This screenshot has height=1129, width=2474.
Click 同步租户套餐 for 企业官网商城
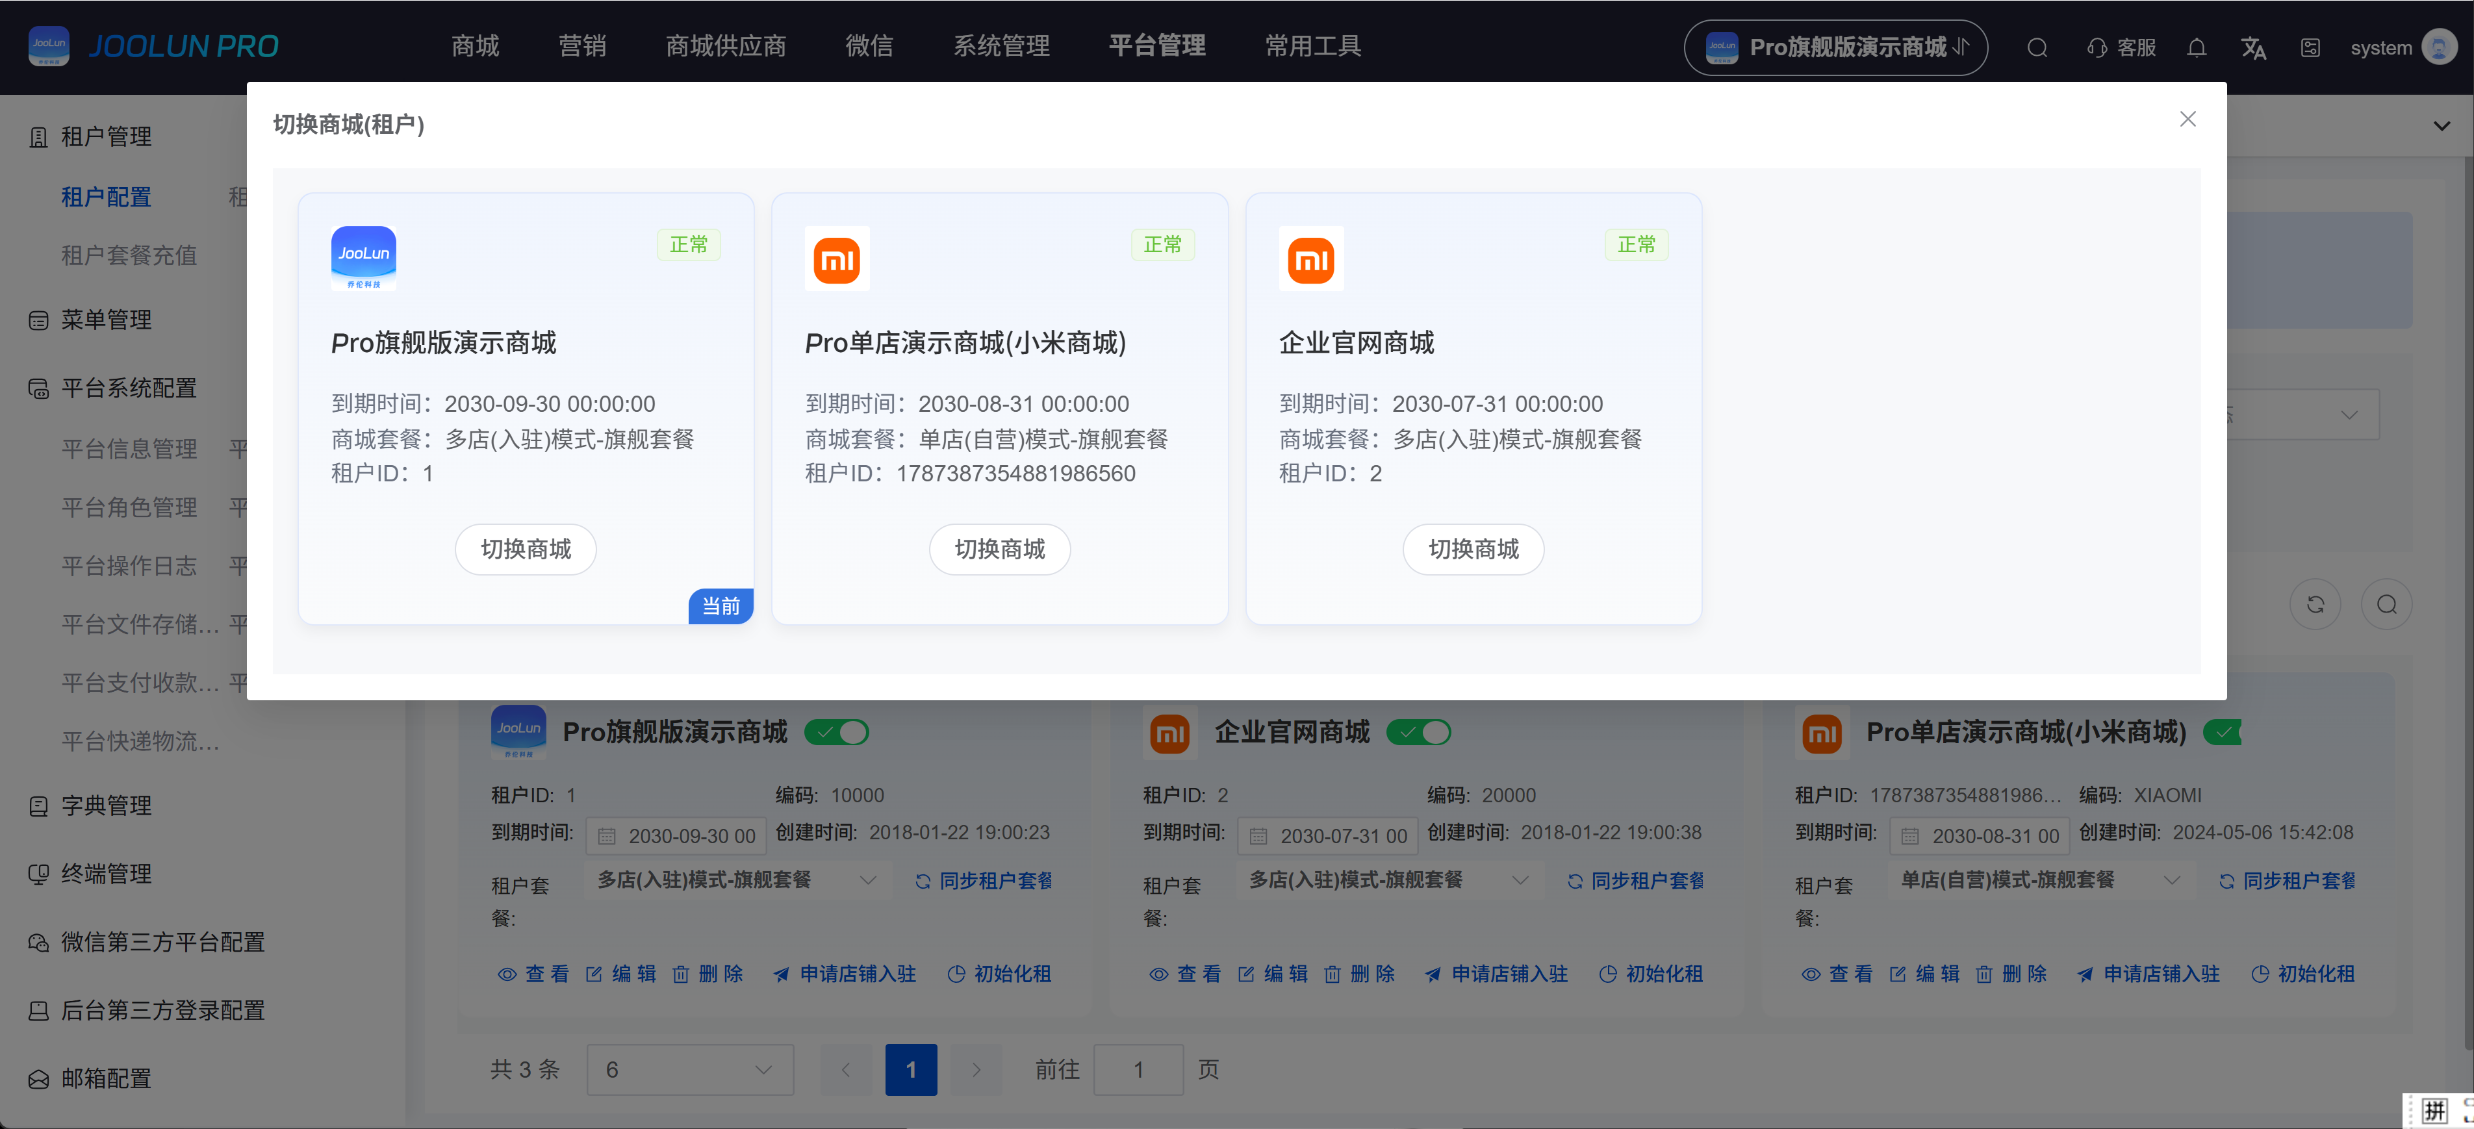pos(1635,880)
